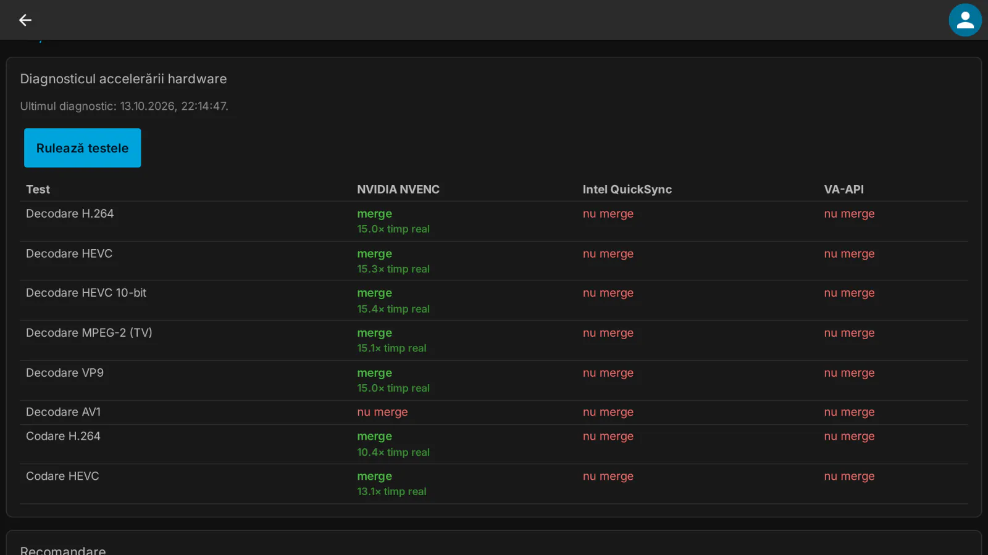
Task: Select the Intel QuickSync column header
Action: [x=627, y=189]
